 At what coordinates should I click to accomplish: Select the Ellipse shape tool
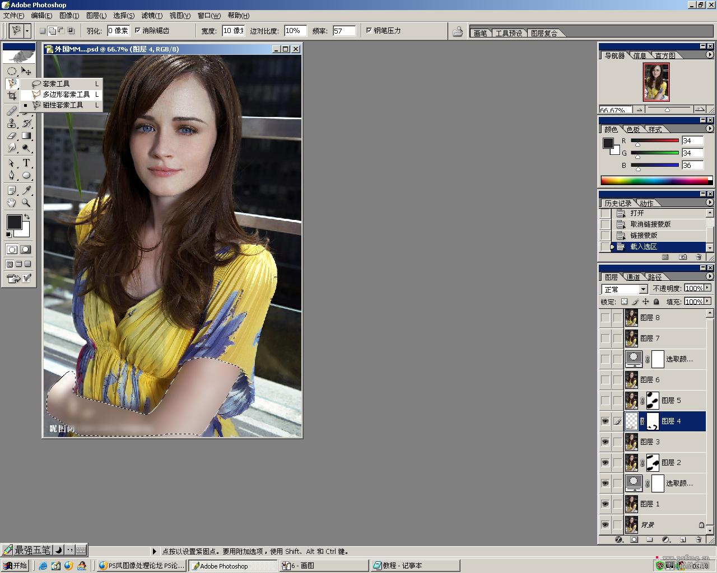(x=26, y=175)
